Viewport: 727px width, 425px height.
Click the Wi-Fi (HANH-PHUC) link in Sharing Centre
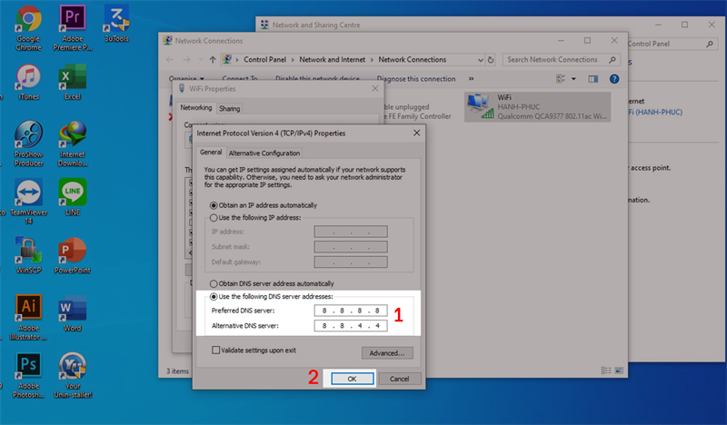[x=655, y=113]
